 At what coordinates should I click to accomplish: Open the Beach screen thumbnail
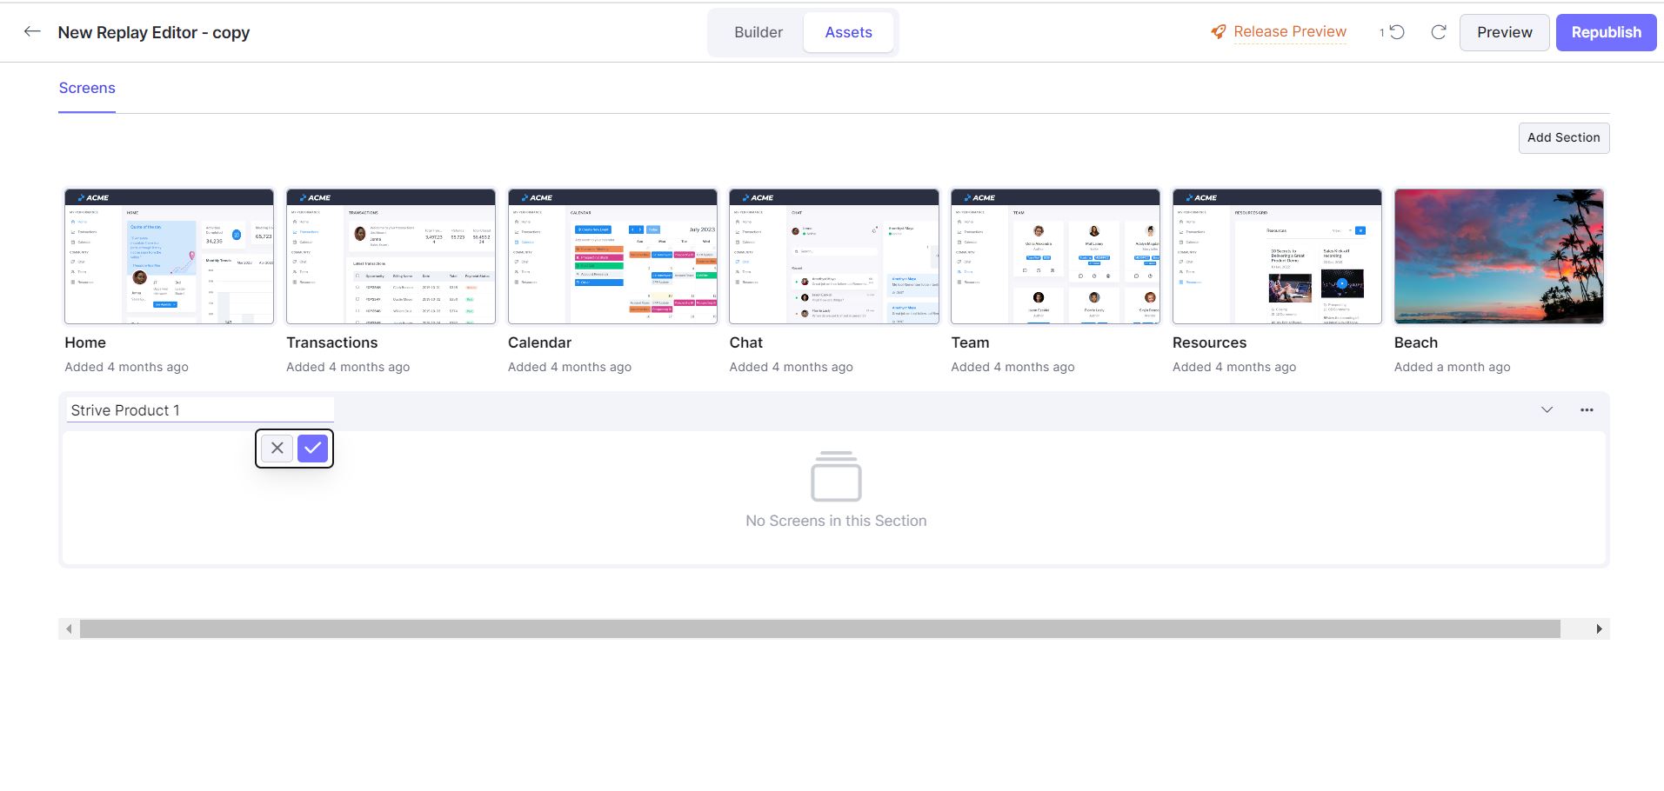1499,256
